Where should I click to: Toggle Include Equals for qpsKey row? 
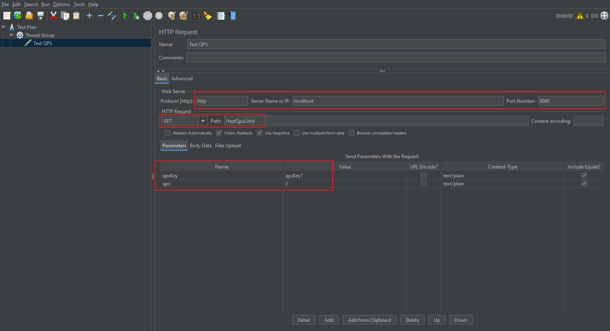point(584,175)
